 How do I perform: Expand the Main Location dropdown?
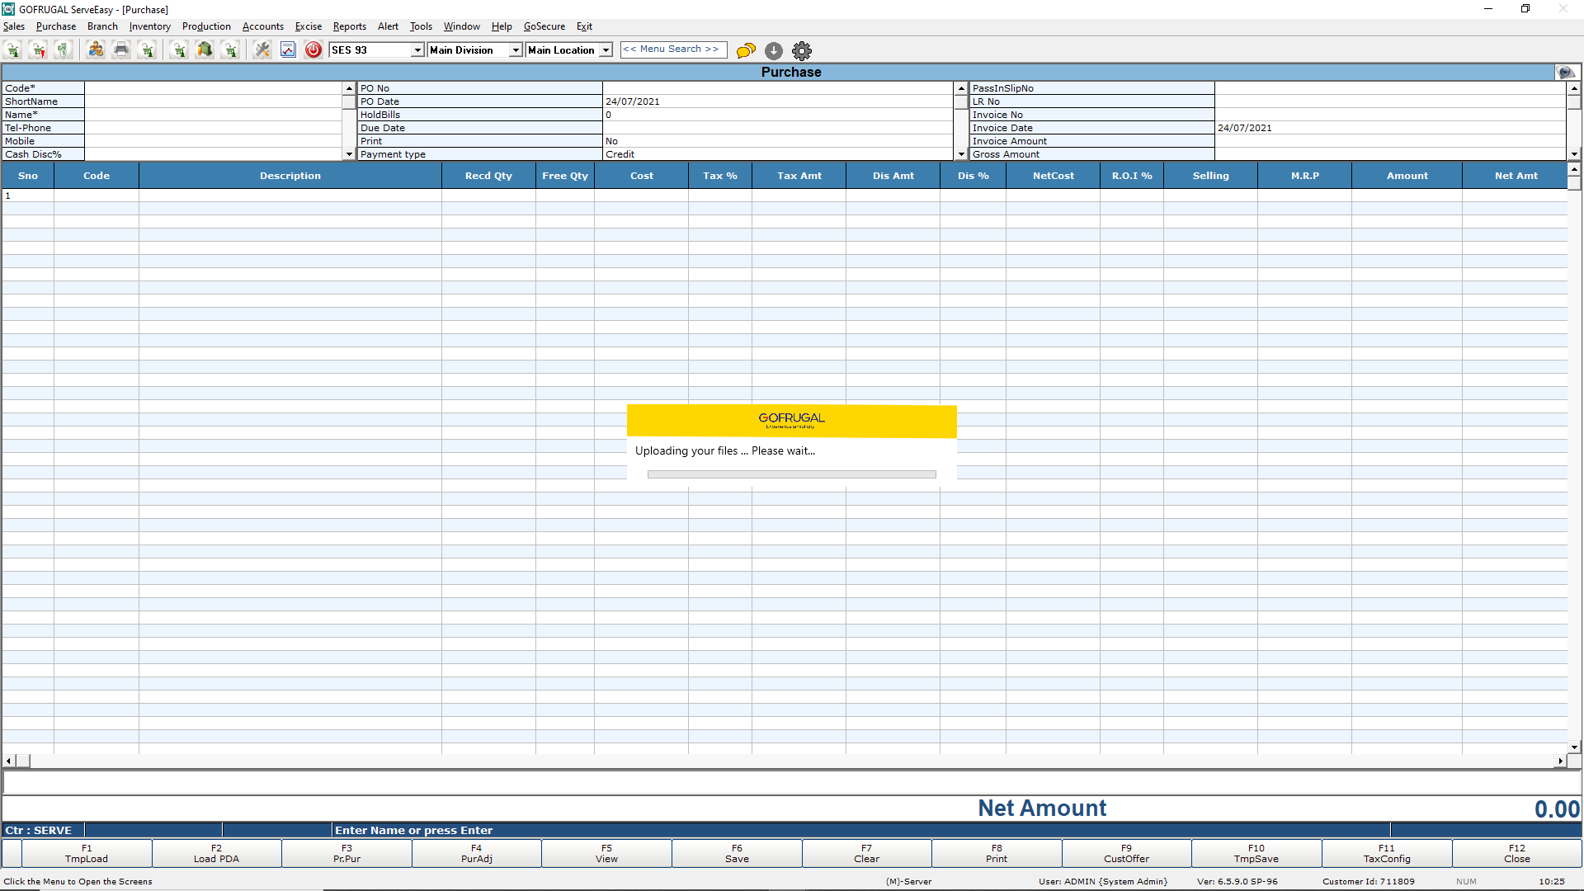tap(606, 50)
